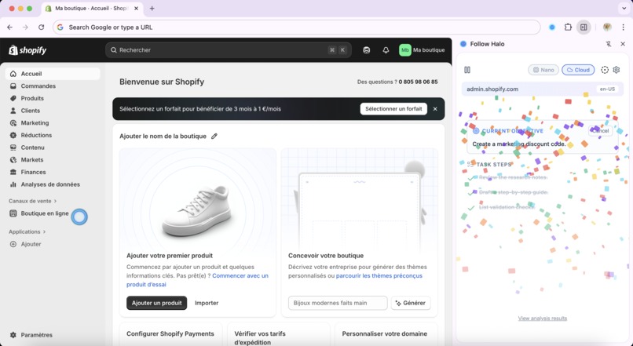Close the Follow Halo panel
This screenshot has width=633, height=346.
(x=623, y=44)
